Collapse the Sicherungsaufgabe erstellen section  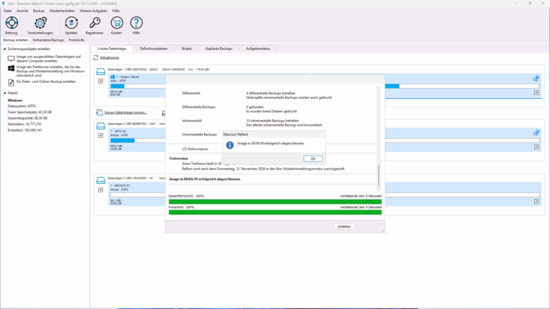tap(4, 49)
